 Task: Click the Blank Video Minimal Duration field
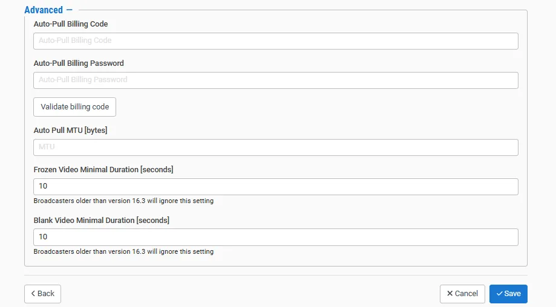click(x=276, y=237)
